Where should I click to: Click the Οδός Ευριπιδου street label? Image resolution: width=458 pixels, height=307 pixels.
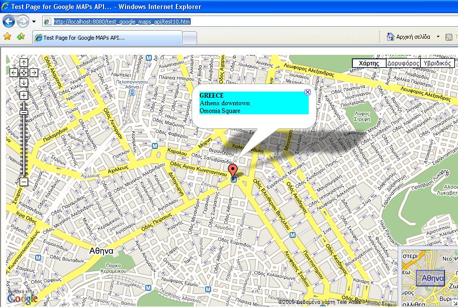point(235,243)
